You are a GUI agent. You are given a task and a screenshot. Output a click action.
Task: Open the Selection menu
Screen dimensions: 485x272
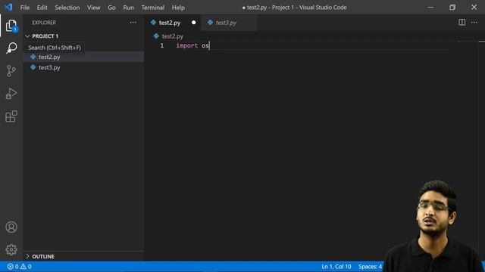pos(67,8)
